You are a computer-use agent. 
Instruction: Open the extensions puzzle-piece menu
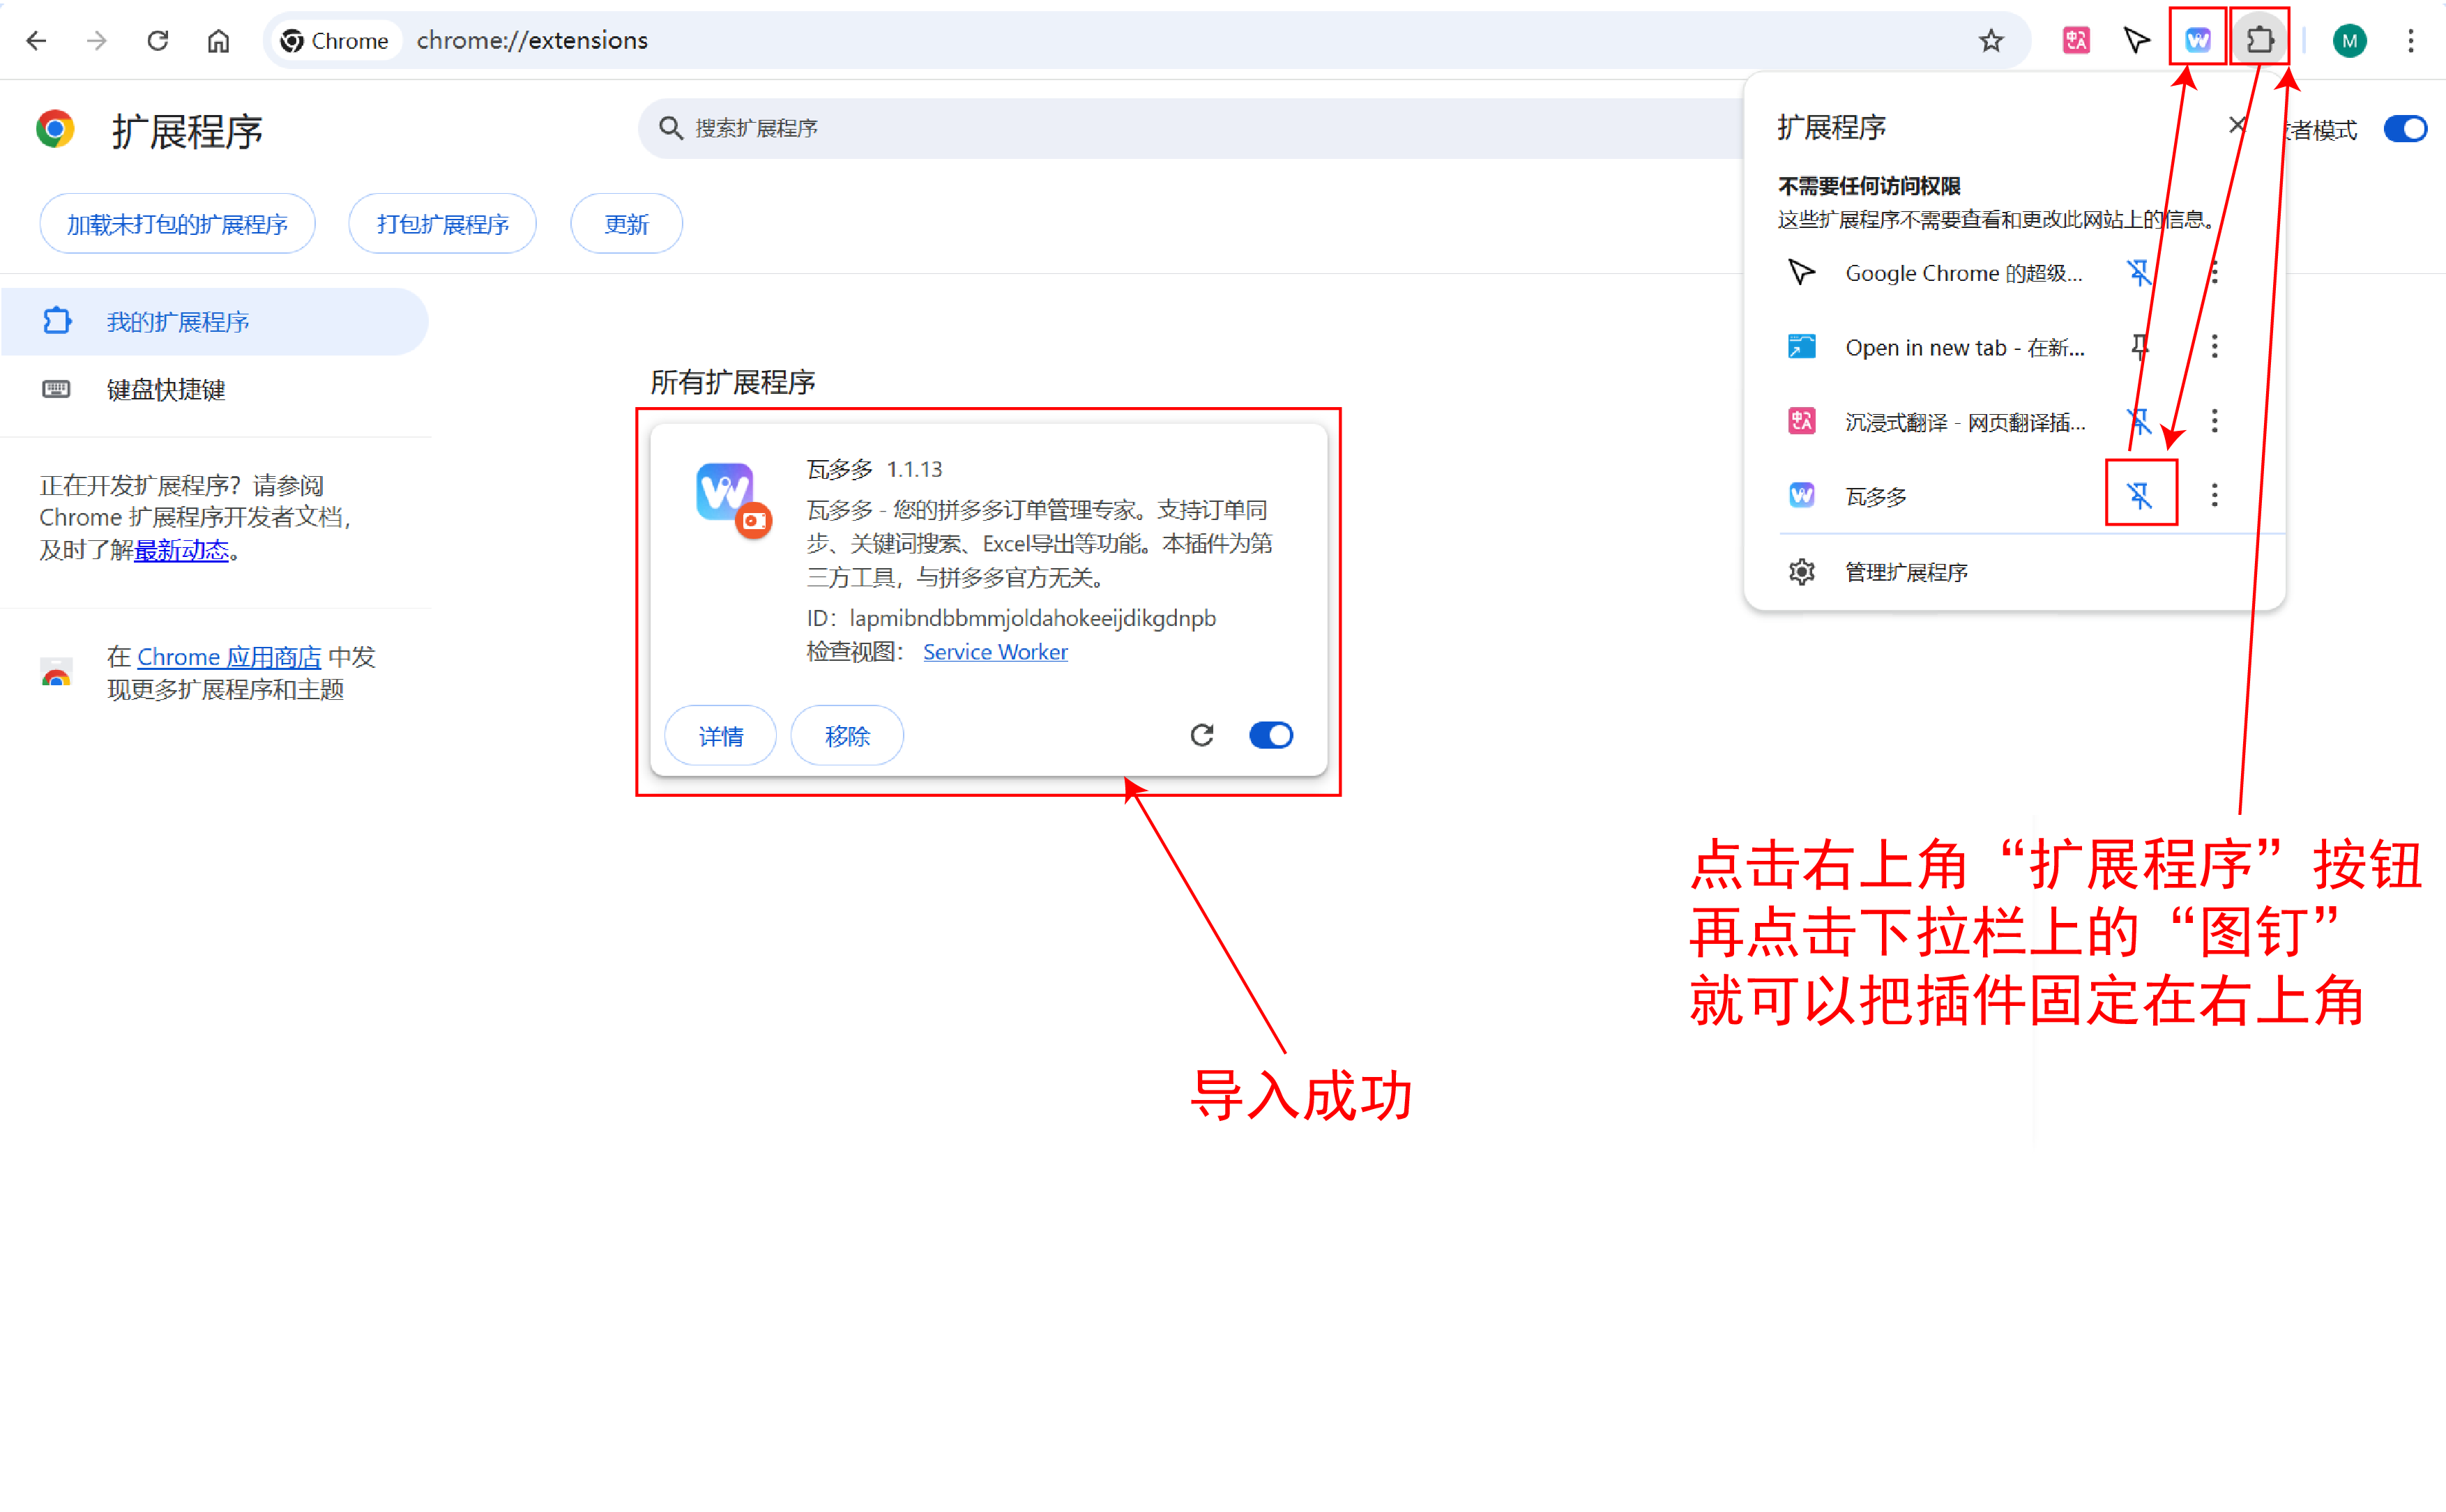pyautogui.click(x=2260, y=40)
